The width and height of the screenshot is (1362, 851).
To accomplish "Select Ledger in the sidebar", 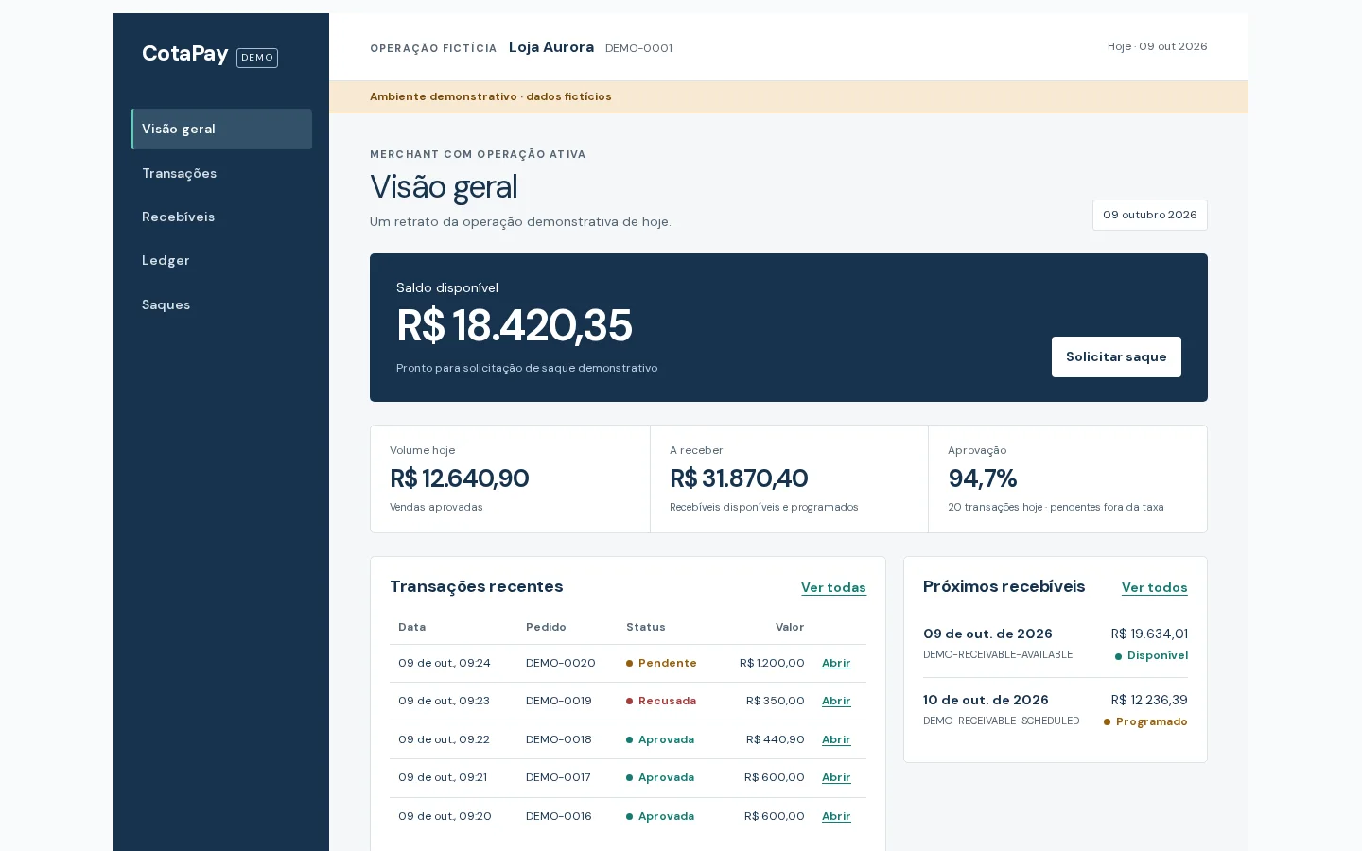I will tap(221, 260).
